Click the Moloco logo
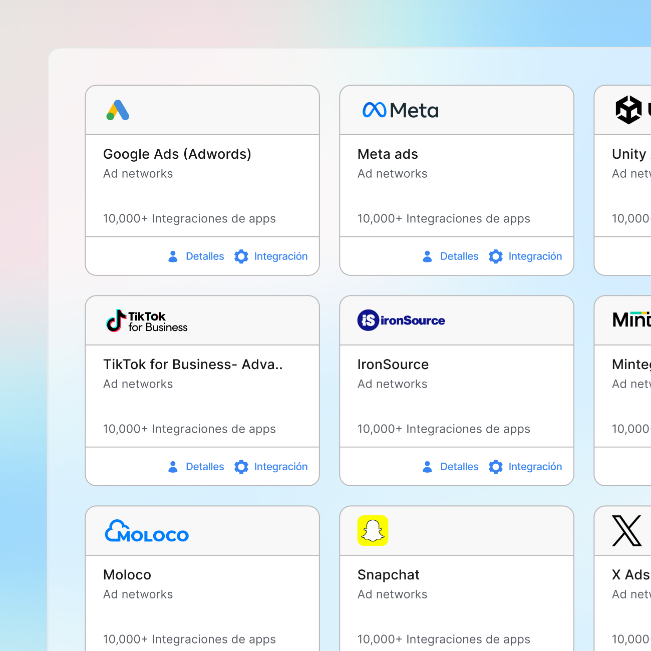The height and width of the screenshot is (651, 651). pyautogui.click(x=147, y=531)
